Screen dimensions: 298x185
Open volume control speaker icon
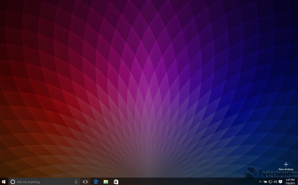coord(275,182)
